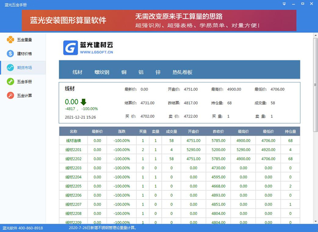Viewport: 318px width, 232px height.
Task: Click the 线材2201 contract link
Action: 74,150
